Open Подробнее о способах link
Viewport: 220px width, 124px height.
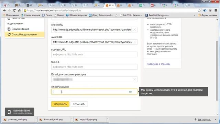pos(158,64)
